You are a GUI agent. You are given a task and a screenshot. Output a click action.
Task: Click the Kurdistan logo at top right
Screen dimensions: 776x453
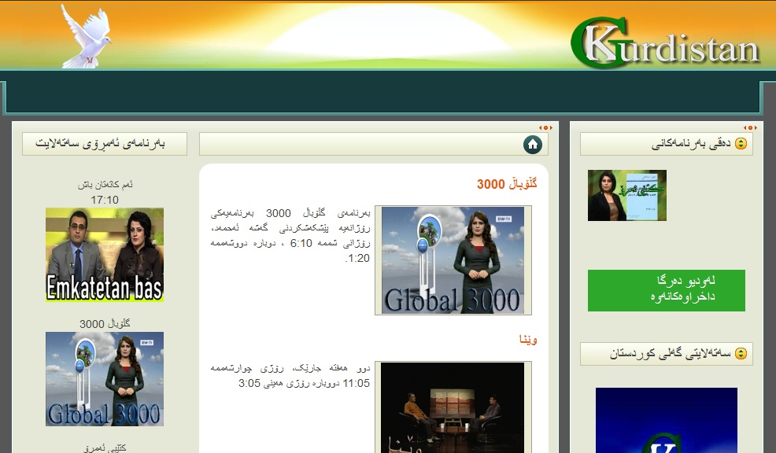(x=665, y=42)
